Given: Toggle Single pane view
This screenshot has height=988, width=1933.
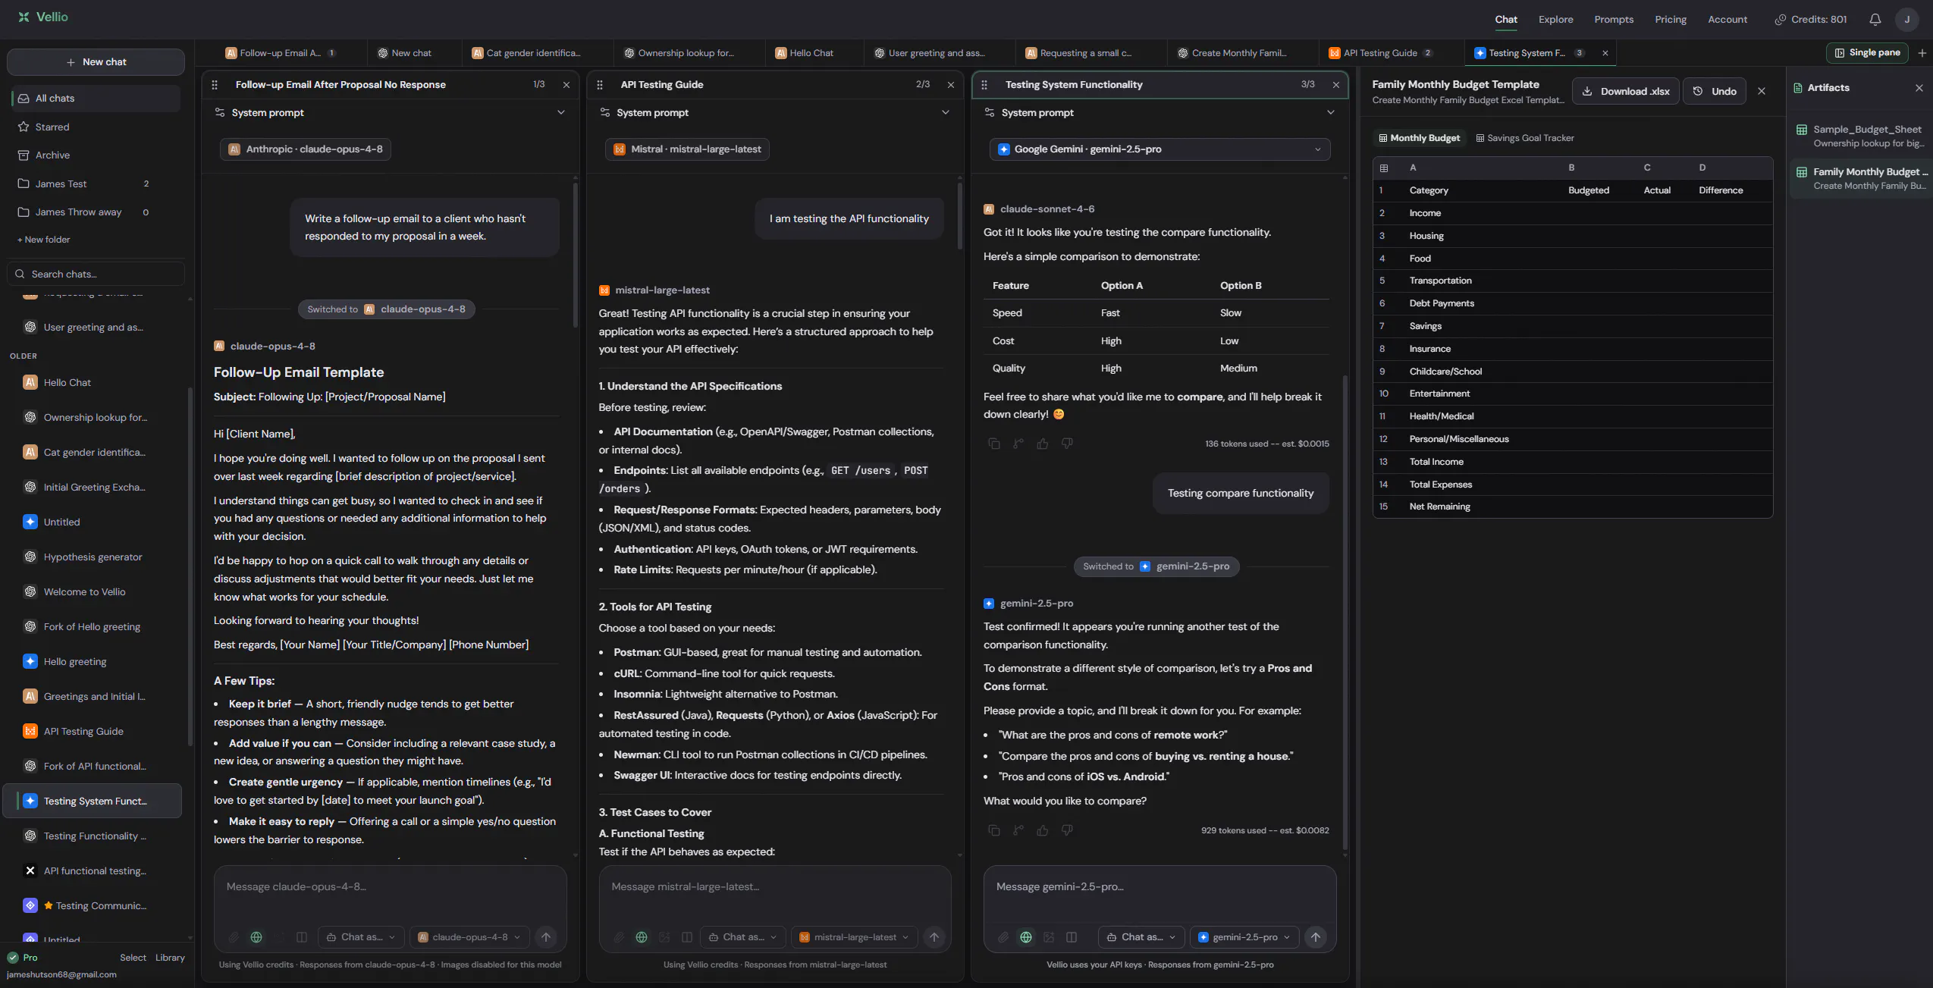Looking at the screenshot, I should (1867, 52).
